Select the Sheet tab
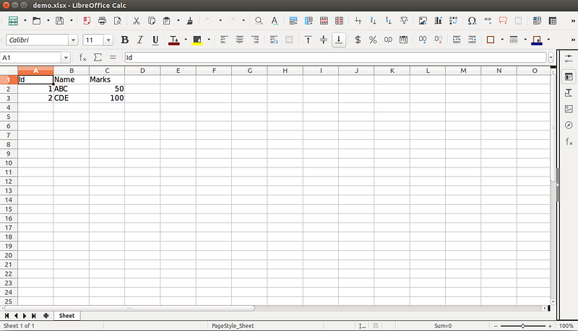Viewport: 578px width, 331px height. click(x=66, y=316)
